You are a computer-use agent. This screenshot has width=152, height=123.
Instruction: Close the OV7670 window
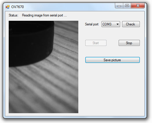click(x=138, y=5)
